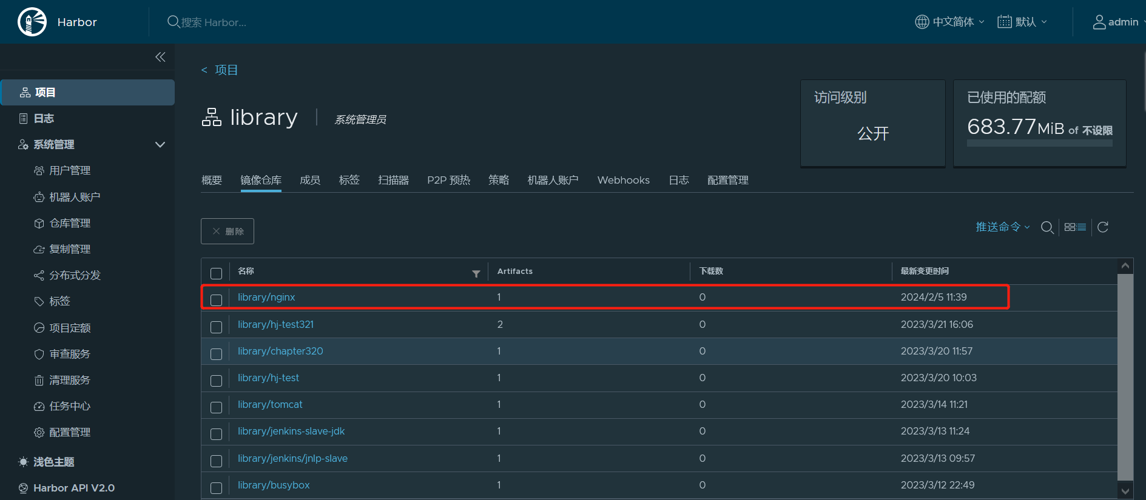Image resolution: width=1146 pixels, height=500 pixels.
Task: Open the Webhooks tab
Action: point(623,180)
